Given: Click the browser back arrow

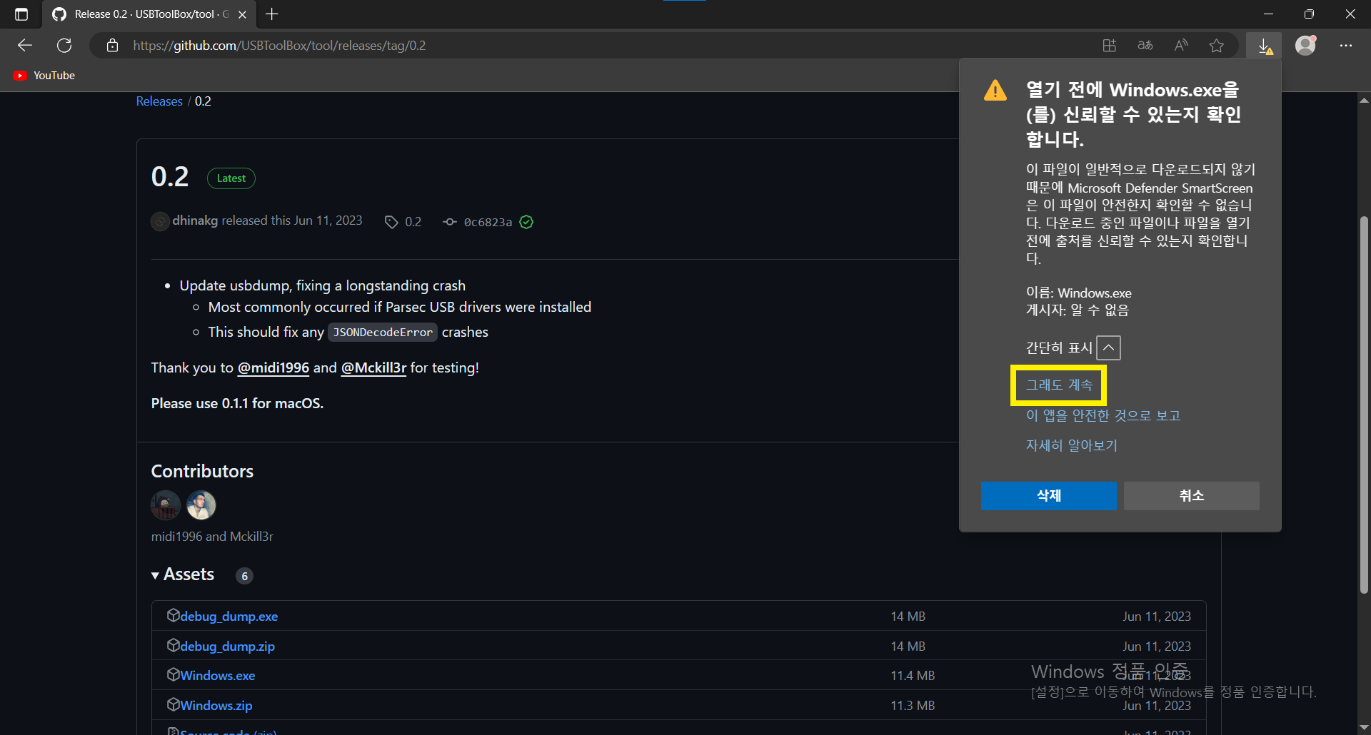Looking at the screenshot, I should [25, 46].
